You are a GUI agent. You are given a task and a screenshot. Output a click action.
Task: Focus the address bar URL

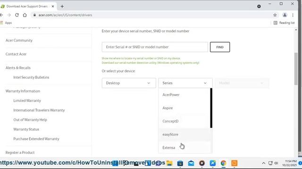(65, 15)
